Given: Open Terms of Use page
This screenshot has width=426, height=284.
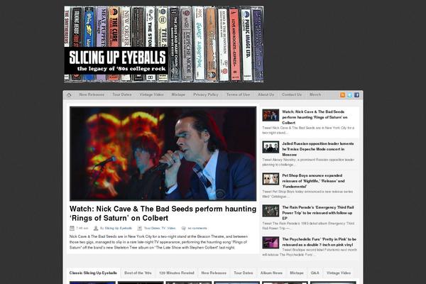Looking at the screenshot, I should pyautogui.click(x=238, y=94).
